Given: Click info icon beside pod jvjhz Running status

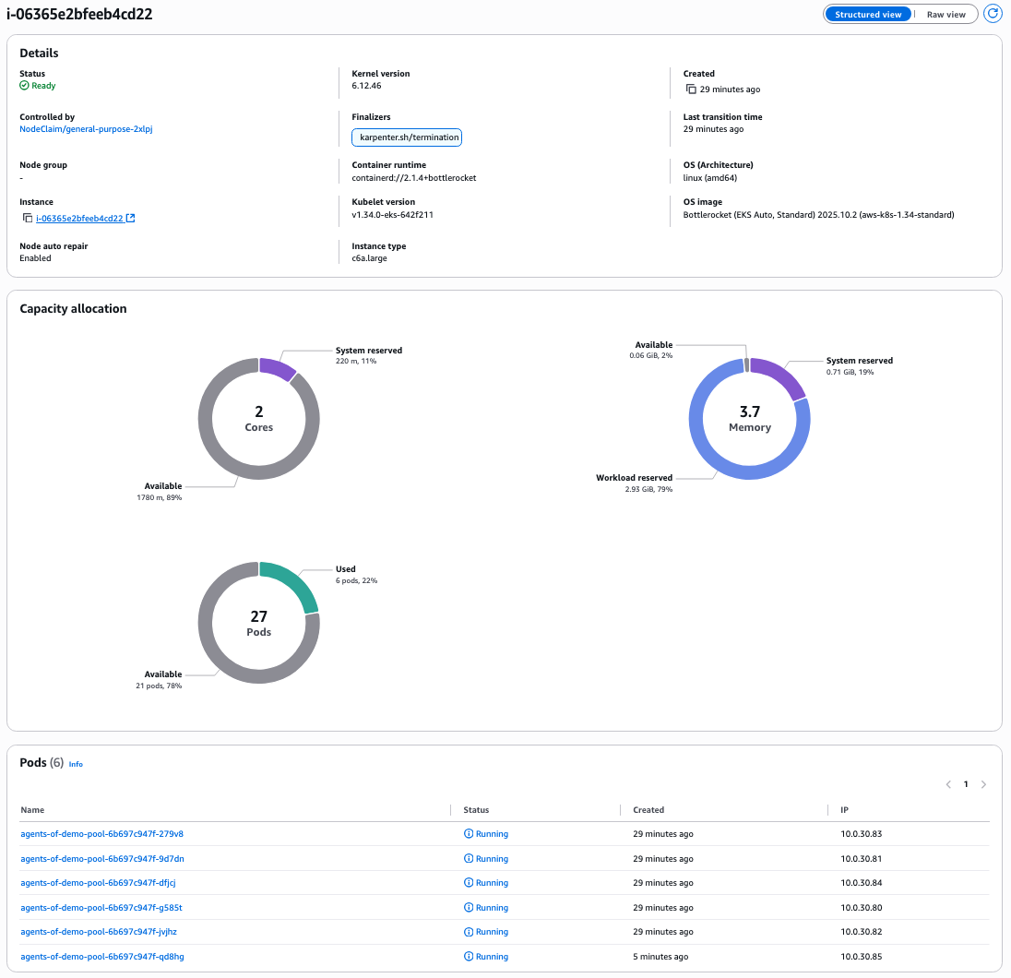Looking at the screenshot, I should point(470,932).
